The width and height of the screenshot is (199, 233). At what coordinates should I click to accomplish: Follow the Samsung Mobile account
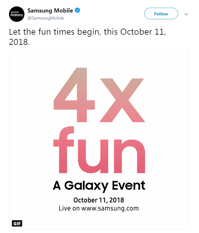[161, 14]
